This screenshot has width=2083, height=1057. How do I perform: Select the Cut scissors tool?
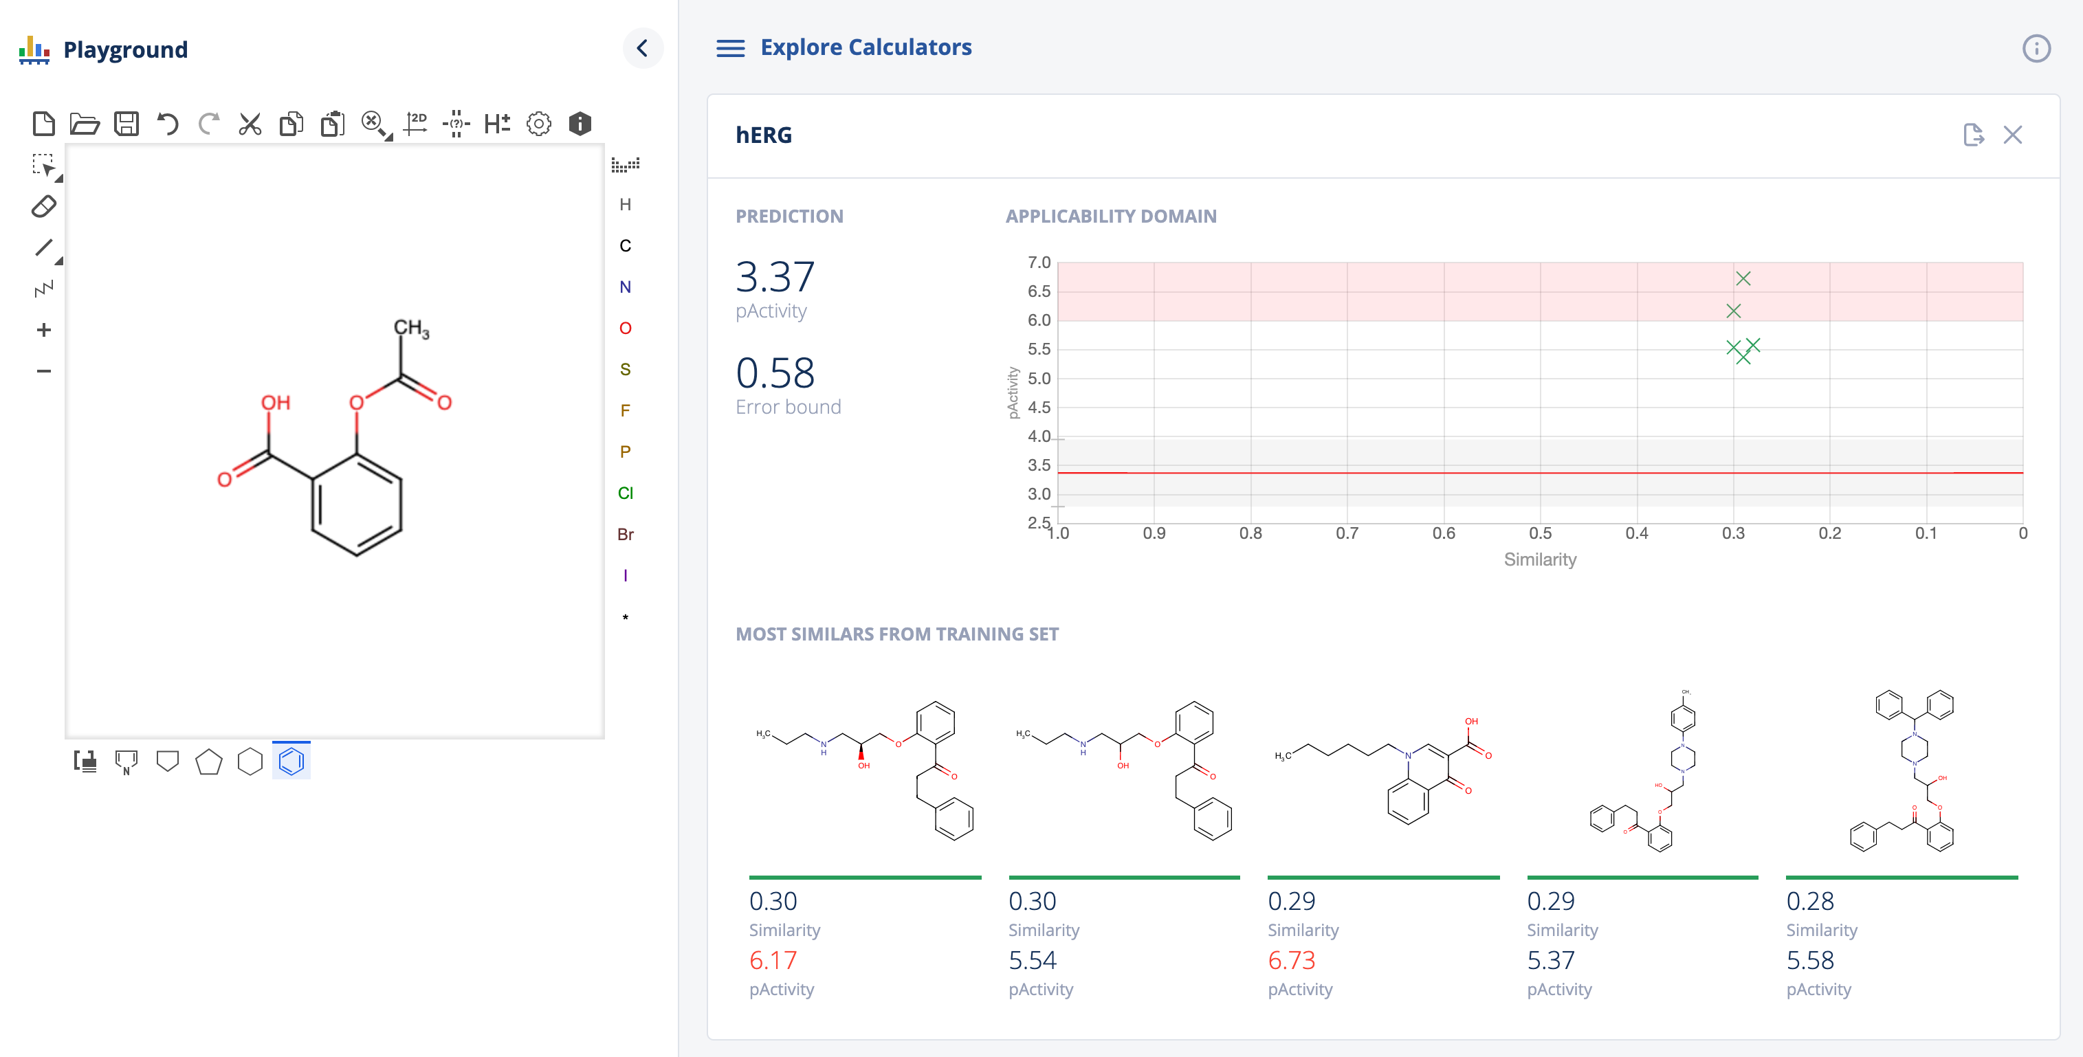pos(250,124)
